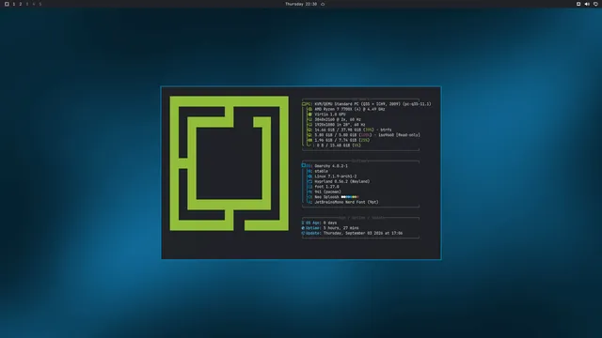This screenshot has width=602, height=338.
Task: Open the volume speaker icon
Action: click(587, 4)
